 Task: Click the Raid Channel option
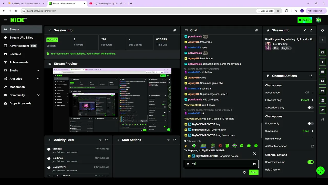[273, 170]
